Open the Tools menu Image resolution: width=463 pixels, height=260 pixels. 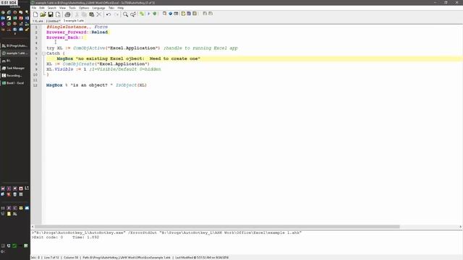coord(72,8)
